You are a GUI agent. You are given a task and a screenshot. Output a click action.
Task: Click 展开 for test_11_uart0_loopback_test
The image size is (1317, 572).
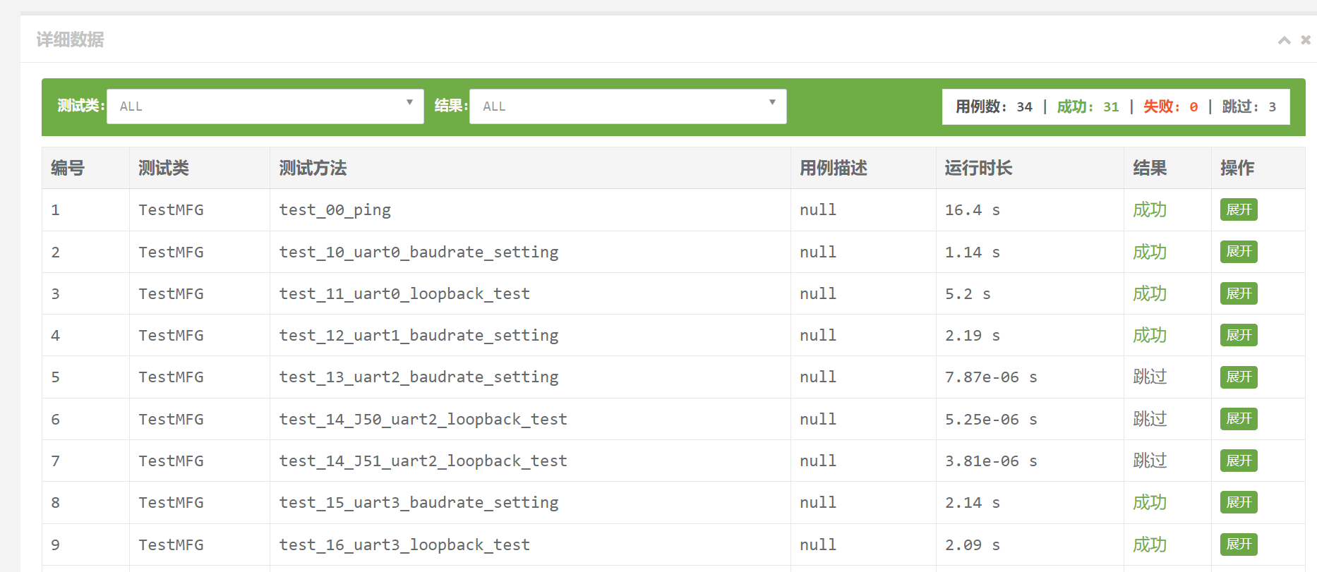click(x=1239, y=293)
